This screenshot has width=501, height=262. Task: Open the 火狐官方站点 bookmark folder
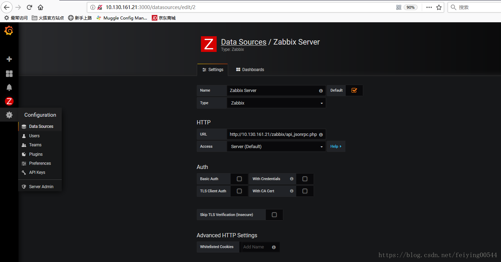48,18
